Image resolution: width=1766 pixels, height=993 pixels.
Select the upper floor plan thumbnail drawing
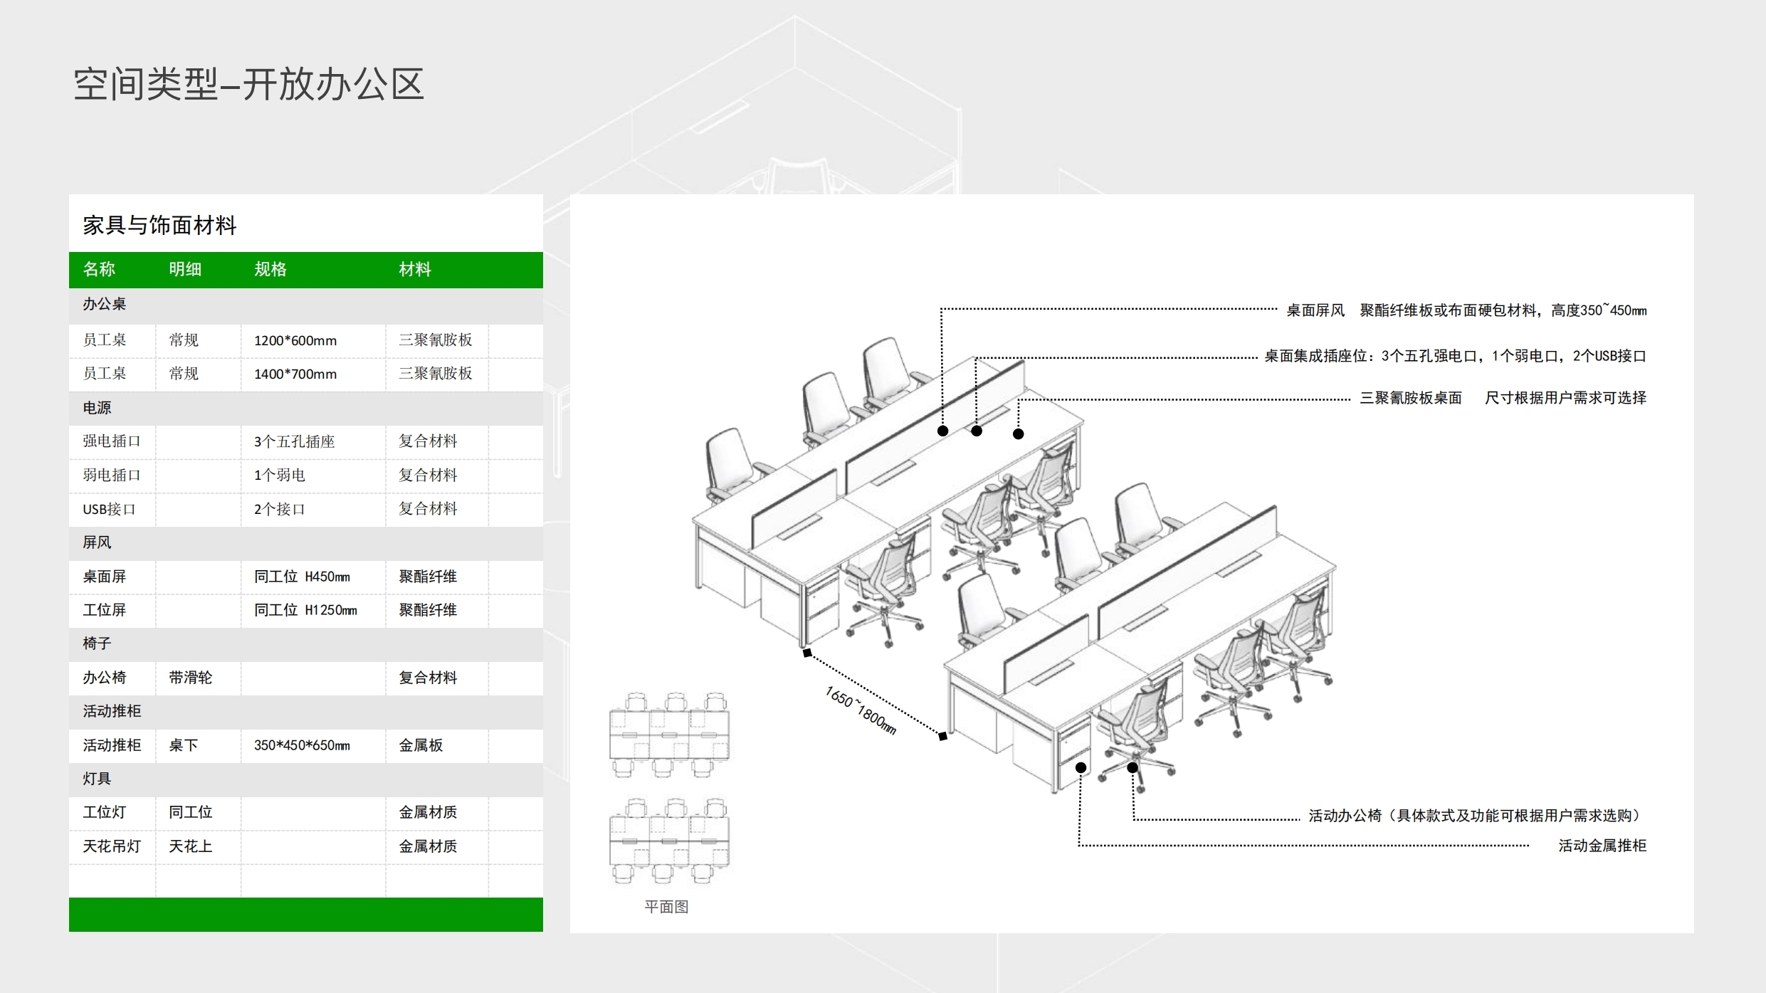pyautogui.click(x=669, y=735)
